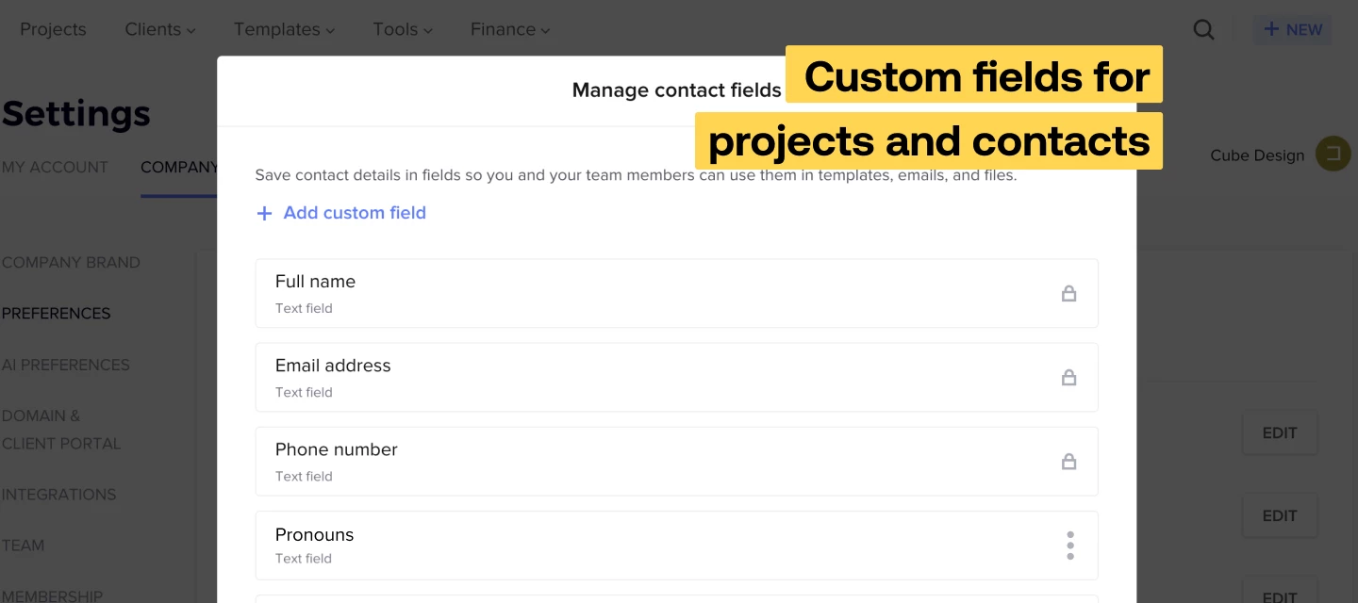The image size is (1358, 603).
Task: Click the plus icon beside Add custom field
Action: click(x=264, y=213)
